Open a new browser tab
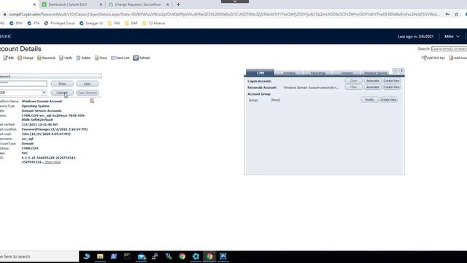This screenshot has height=263, width=467. pyautogui.click(x=178, y=4)
